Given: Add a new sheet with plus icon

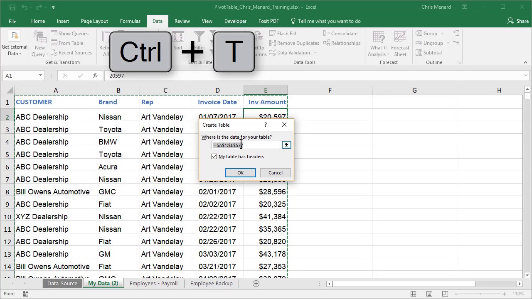Looking at the screenshot, I should click(x=256, y=284).
